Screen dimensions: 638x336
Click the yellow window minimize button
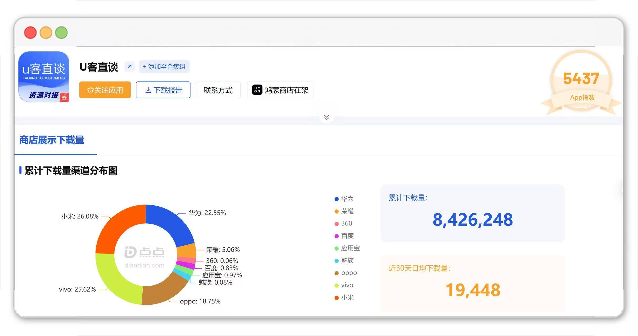(x=46, y=33)
